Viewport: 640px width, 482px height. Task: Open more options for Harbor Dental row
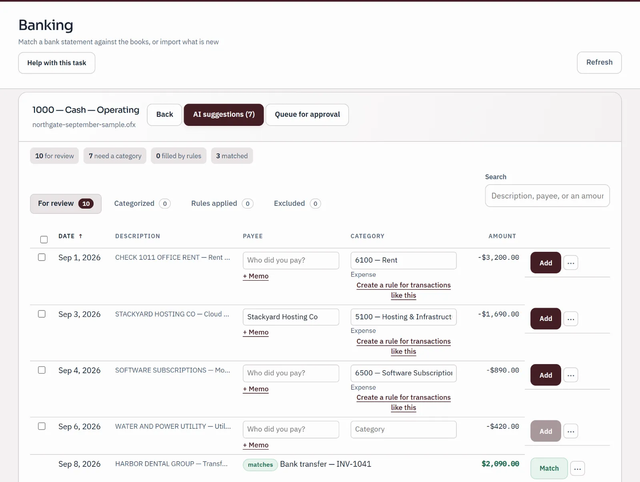[x=578, y=468]
